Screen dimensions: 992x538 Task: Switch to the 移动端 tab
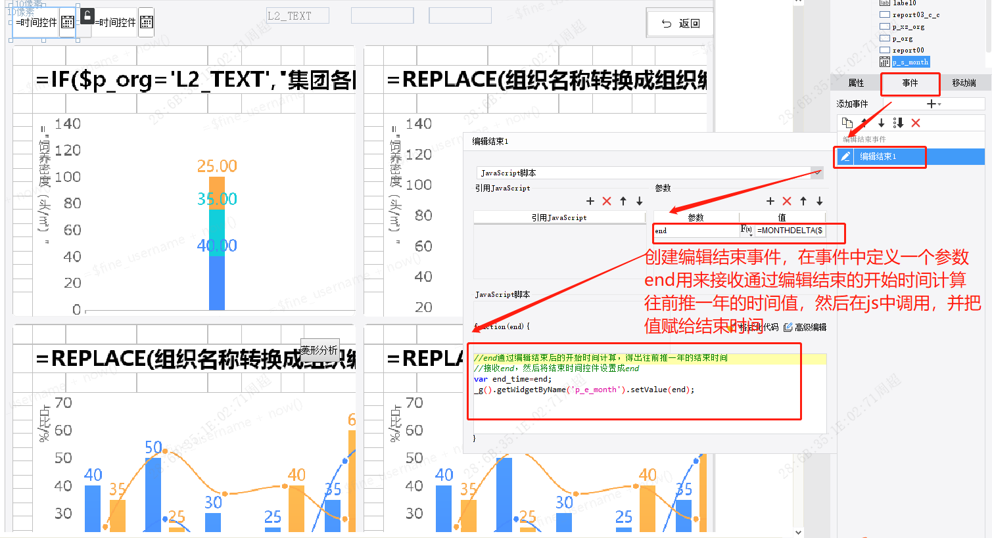pos(964,83)
